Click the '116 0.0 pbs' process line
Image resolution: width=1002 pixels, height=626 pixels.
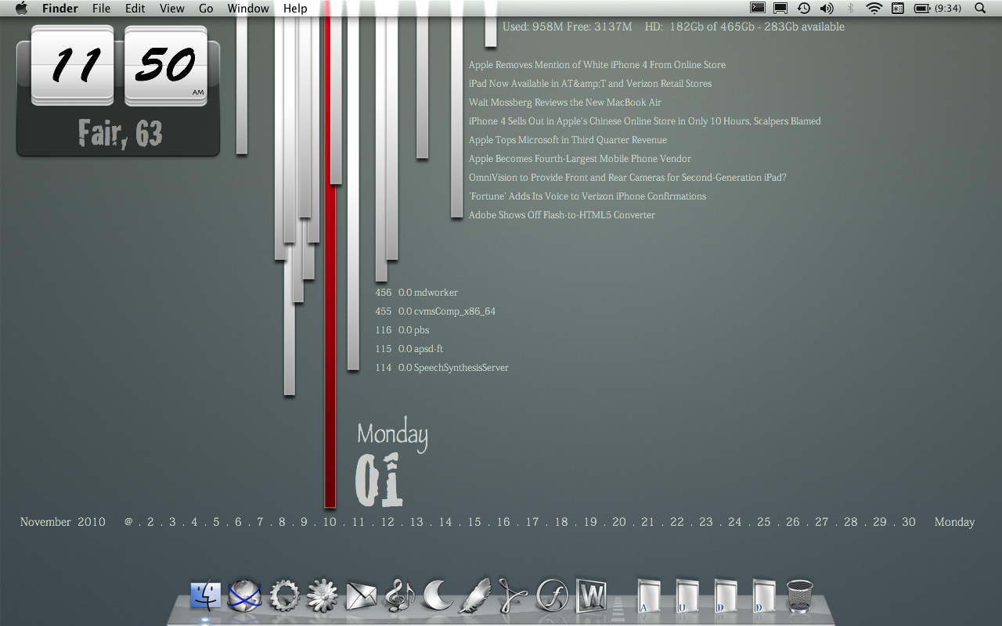point(402,330)
